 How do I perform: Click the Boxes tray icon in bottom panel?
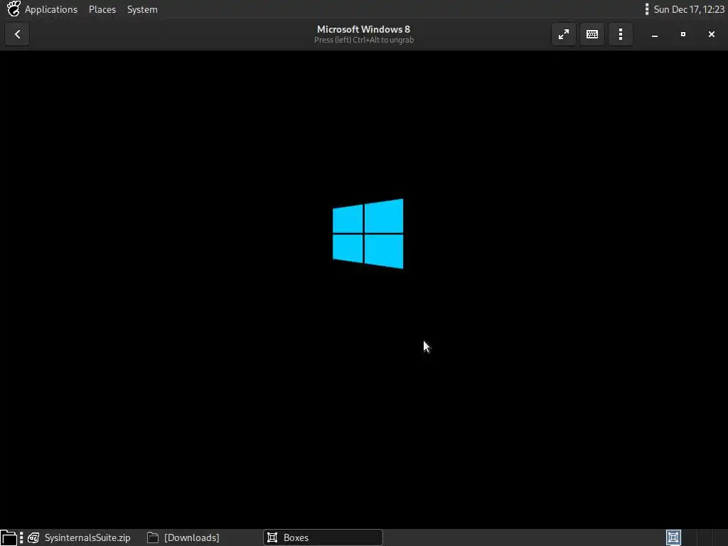[673, 537]
